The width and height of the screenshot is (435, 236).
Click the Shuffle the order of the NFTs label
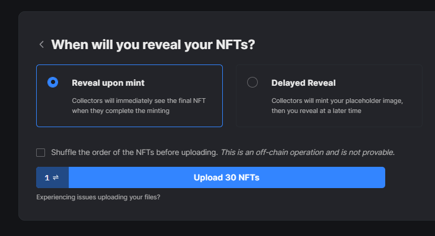[135, 153]
